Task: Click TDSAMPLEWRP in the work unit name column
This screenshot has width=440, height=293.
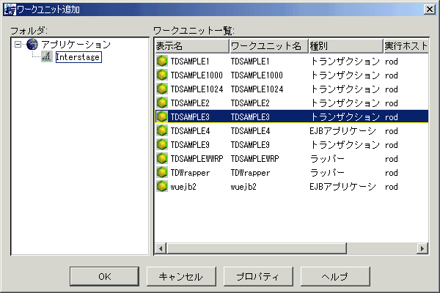Action: (254, 159)
